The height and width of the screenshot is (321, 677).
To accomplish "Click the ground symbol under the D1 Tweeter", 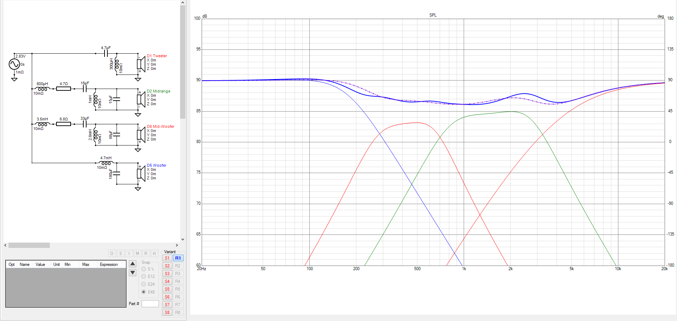I will pos(138,79).
